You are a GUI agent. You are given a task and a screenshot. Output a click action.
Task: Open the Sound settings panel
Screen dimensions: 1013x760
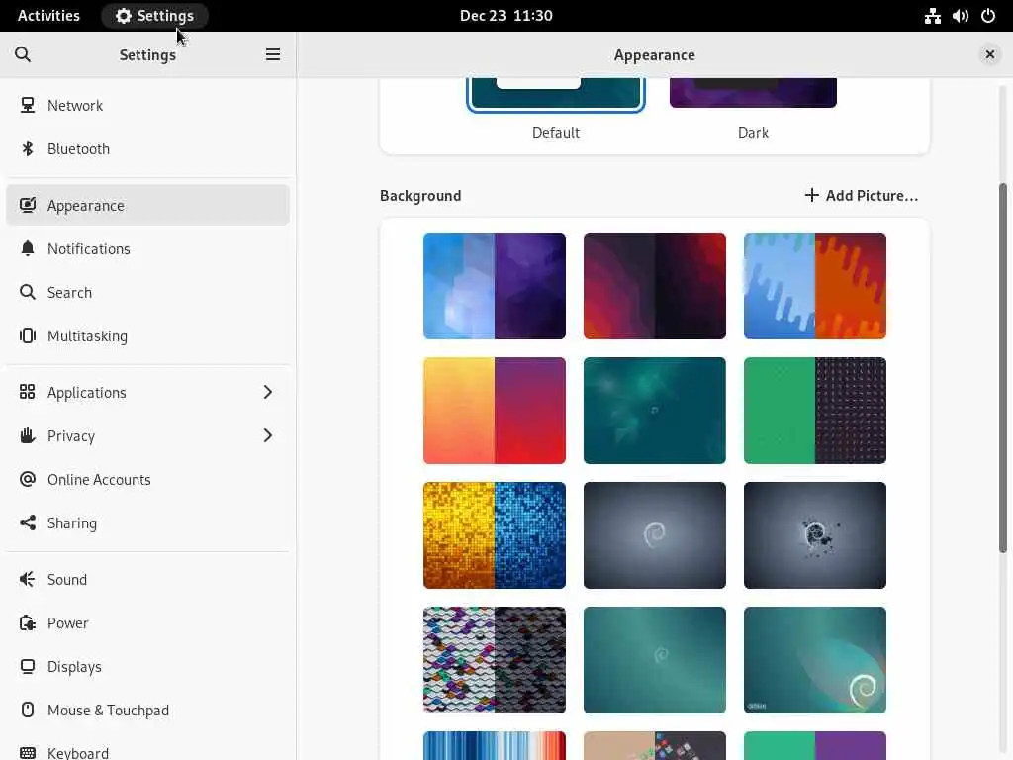pos(148,579)
